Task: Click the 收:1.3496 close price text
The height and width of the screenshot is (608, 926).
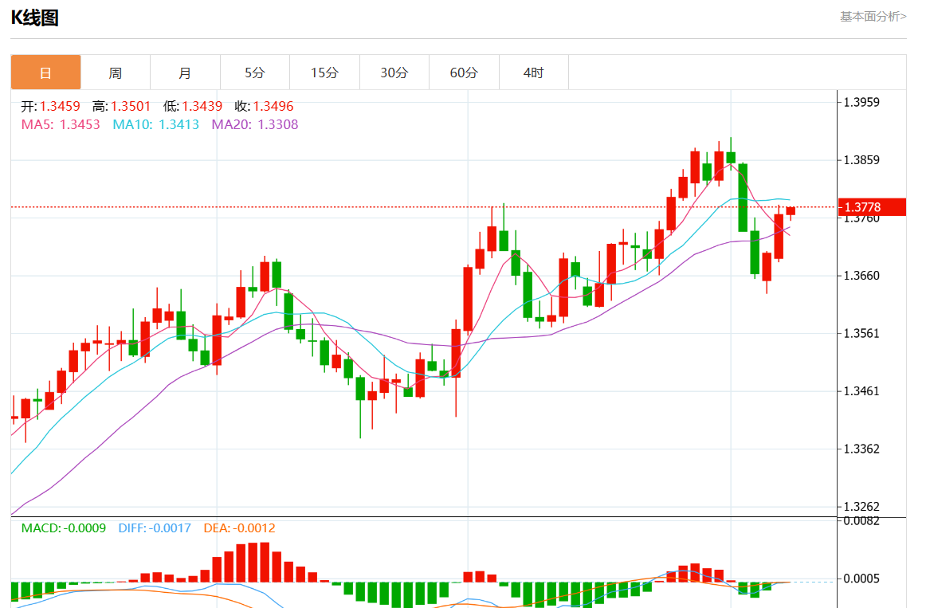Action: click(x=264, y=106)
